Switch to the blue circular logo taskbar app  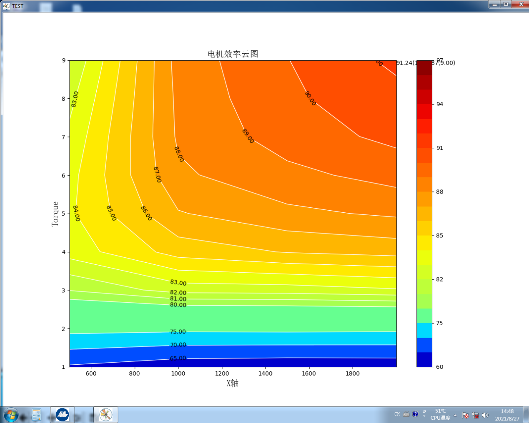(62, 415)
